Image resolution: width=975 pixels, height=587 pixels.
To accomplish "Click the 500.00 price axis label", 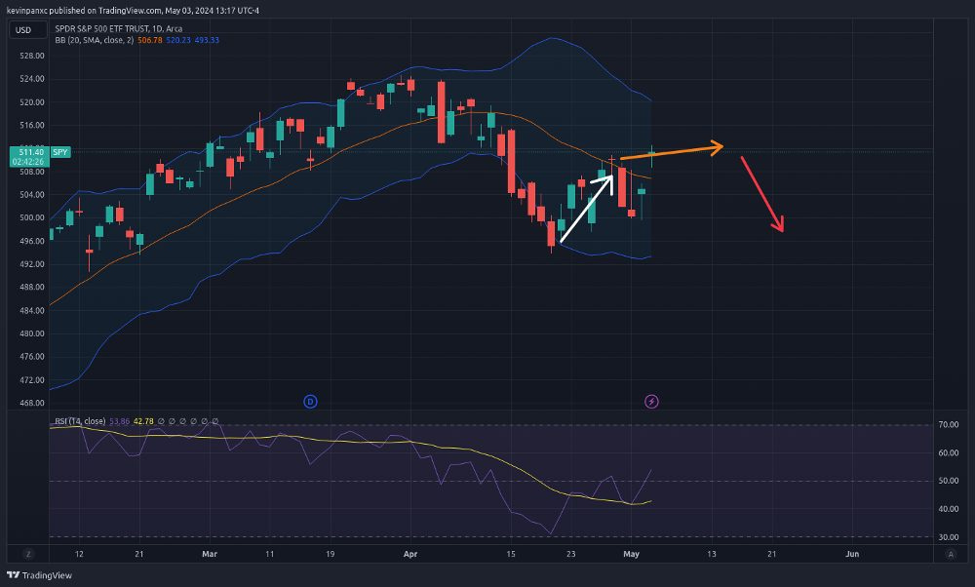I will pyautogui.click(x=32, y=217).
